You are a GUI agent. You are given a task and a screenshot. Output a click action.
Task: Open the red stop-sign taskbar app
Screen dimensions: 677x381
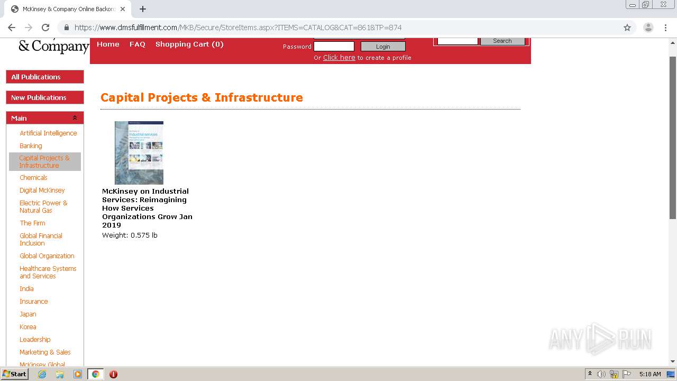click(x=113, y=374)
